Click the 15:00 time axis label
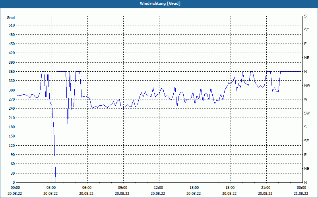The height and width of the screenshot is (198, 318). coord(194,188)
